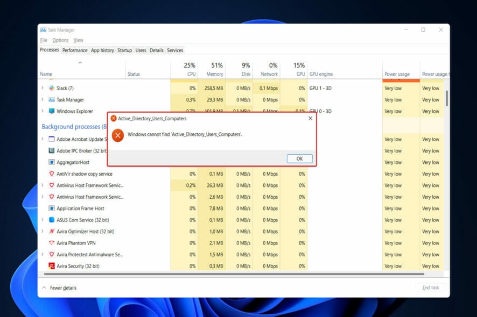
Task: Open the Options menu
Action: point(60,40)
